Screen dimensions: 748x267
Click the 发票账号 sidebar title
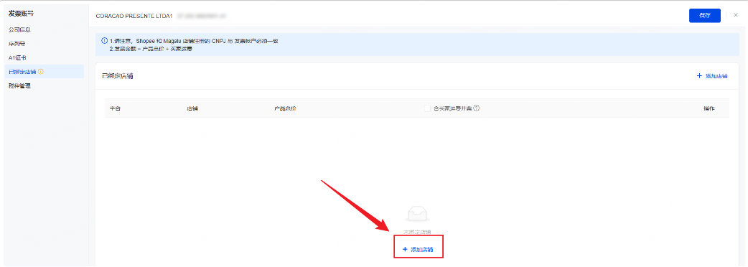point(21,14)
